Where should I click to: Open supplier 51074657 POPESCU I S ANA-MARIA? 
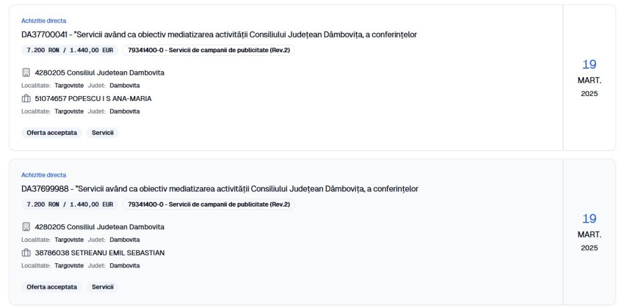tap(93, 98)
